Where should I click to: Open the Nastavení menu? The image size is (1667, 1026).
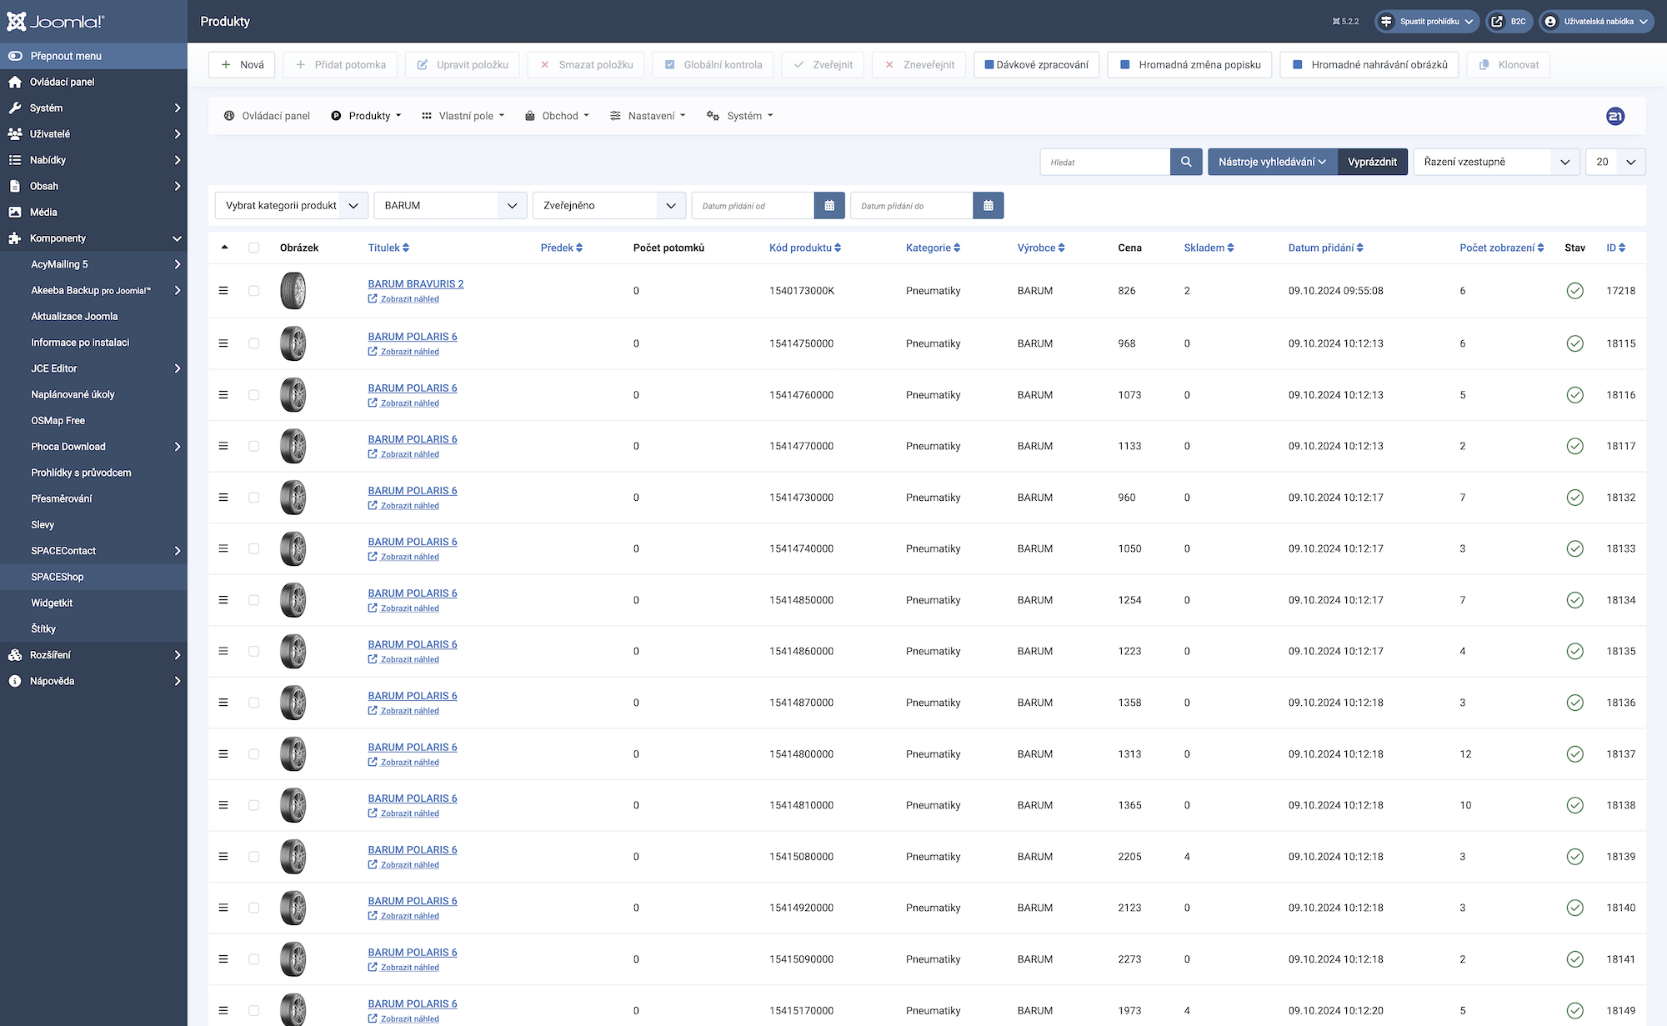pos(648,116)
